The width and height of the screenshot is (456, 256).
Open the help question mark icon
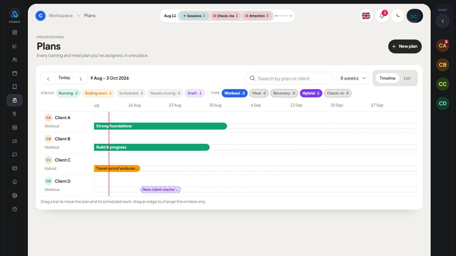[15, 209]
